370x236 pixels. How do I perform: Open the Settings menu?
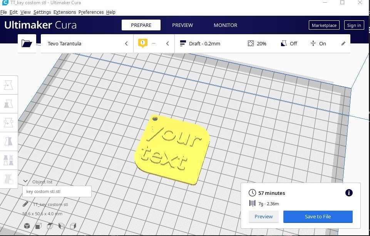click(x=42, y=12)
